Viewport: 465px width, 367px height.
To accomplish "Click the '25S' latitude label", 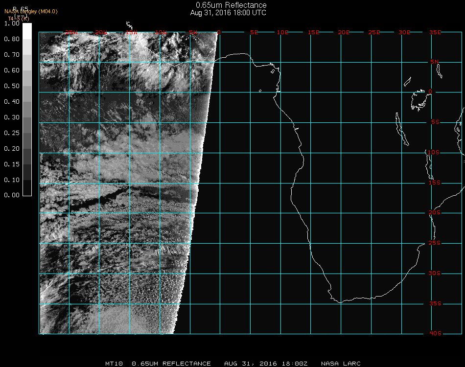I will tap(435, 243).
